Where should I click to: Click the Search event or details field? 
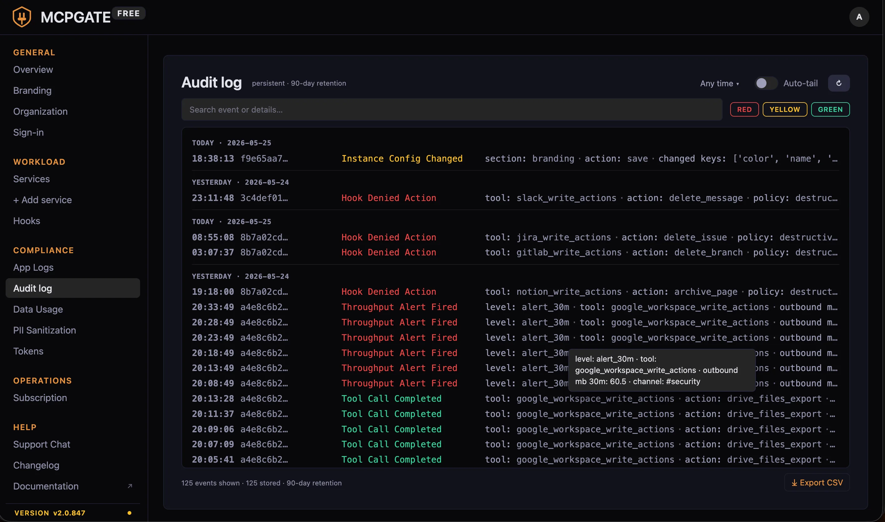(x=452, y=109)
